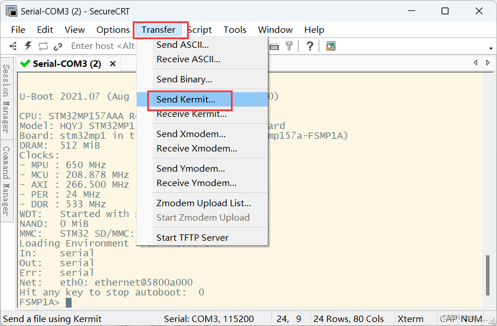Click the 'Send a file using Kermit' status text
Viewport: 497px width, 326px height.
point(53,319)
